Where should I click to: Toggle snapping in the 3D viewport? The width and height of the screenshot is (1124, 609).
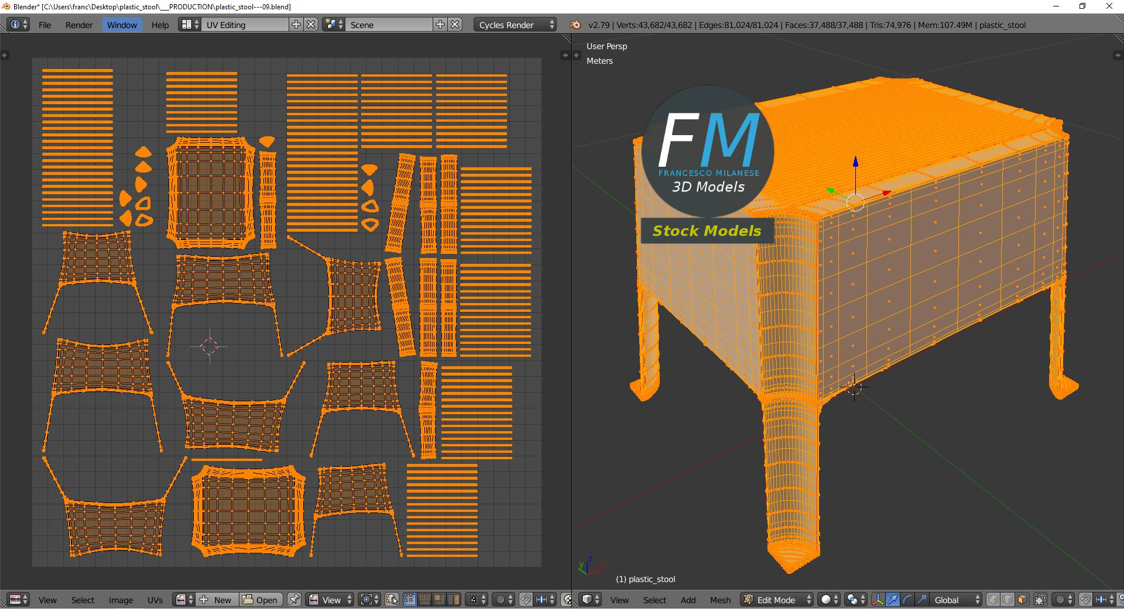pos(1085,600)
